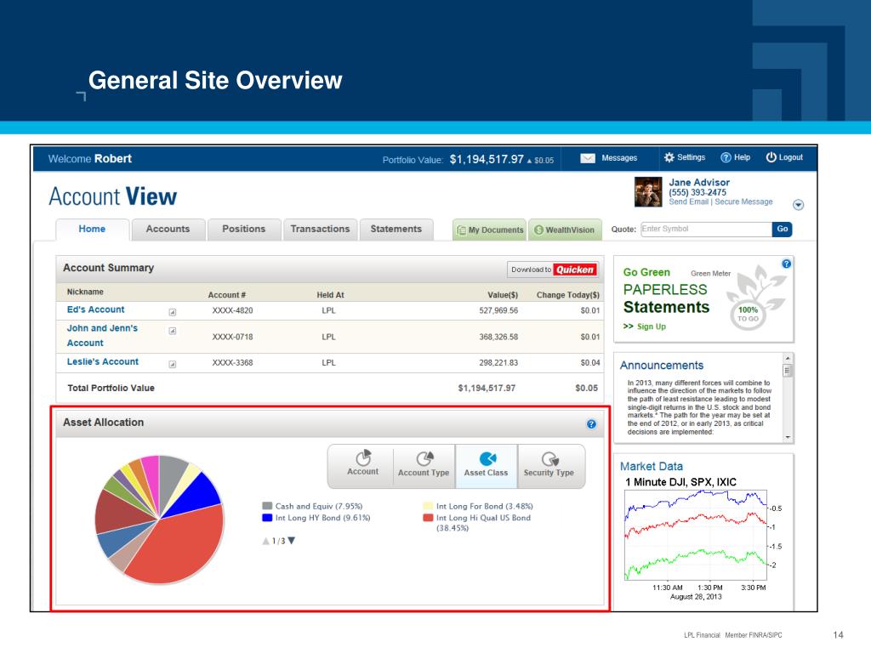Click Total Portfolio Value row label
This screenshot has height=653, width=871.
[111, 388]
